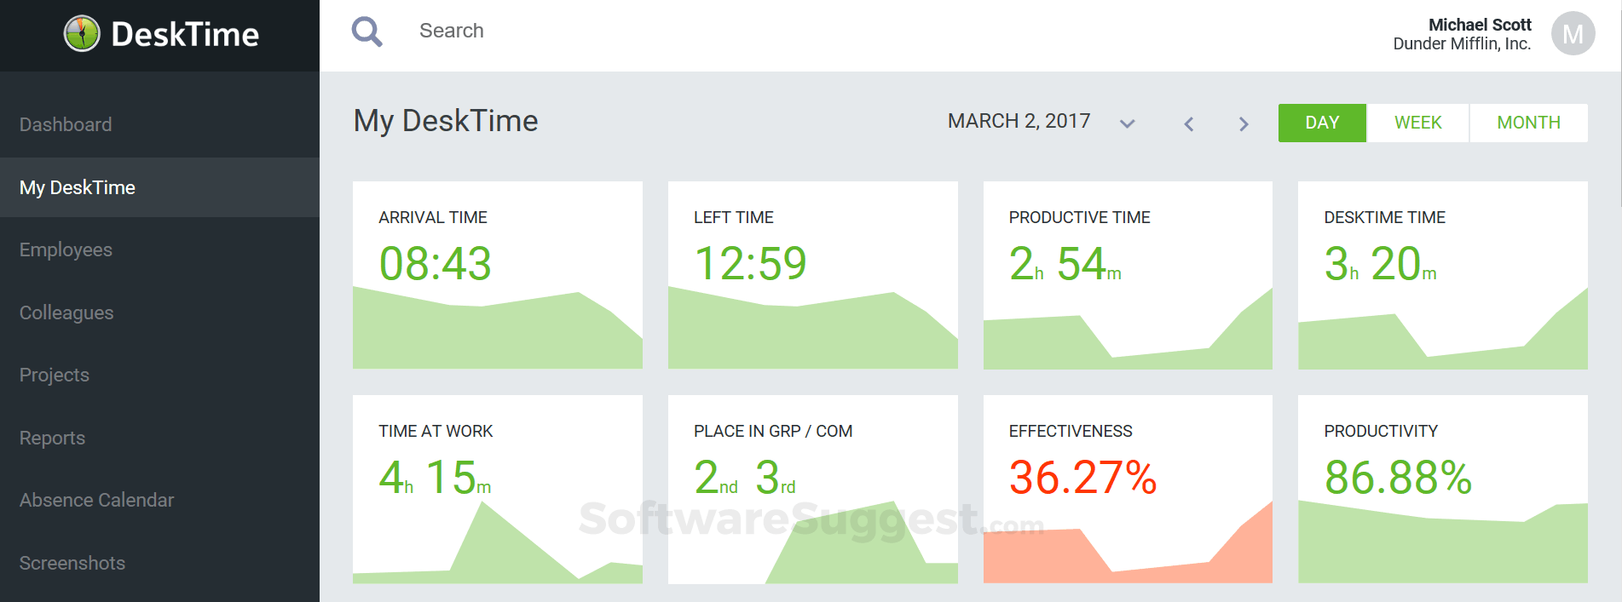Switch to the MONTH view
Image resolution: width=1622 pixels, height=602 pixels.
tap(1528, 123)
